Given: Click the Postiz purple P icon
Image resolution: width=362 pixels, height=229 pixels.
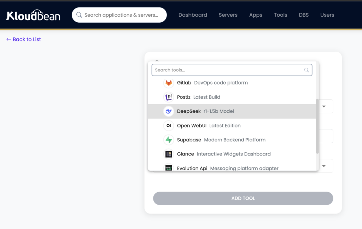Looking at the screenshot, I should click(169, 97).
